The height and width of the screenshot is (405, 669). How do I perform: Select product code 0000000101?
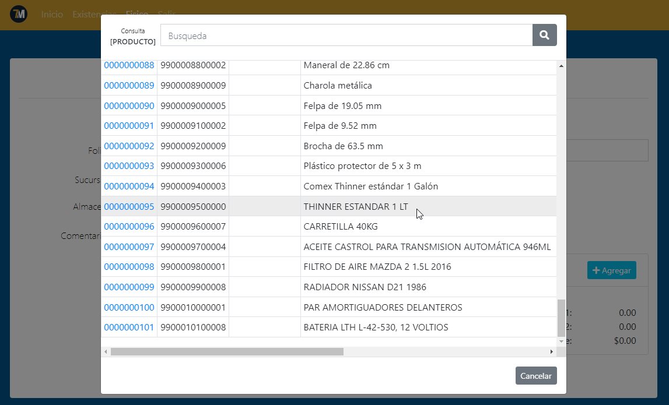pos(129,327)
